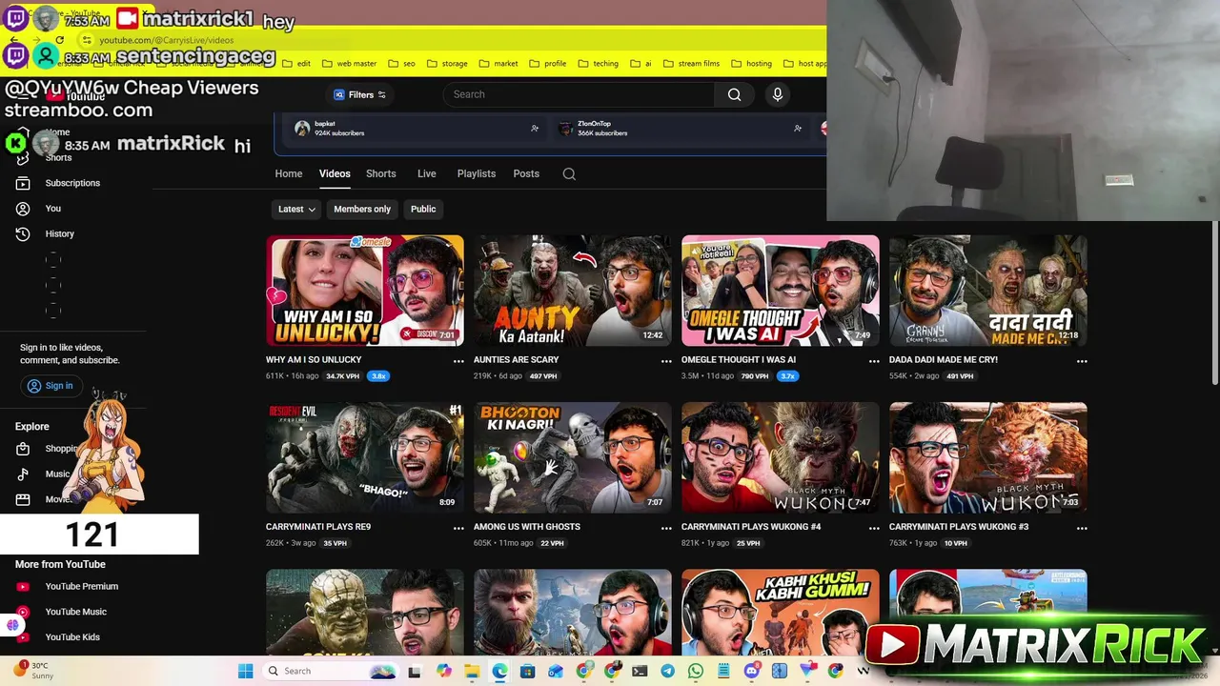Open more options for CARRYMINATI PLAYS RE9

(458, 528)
